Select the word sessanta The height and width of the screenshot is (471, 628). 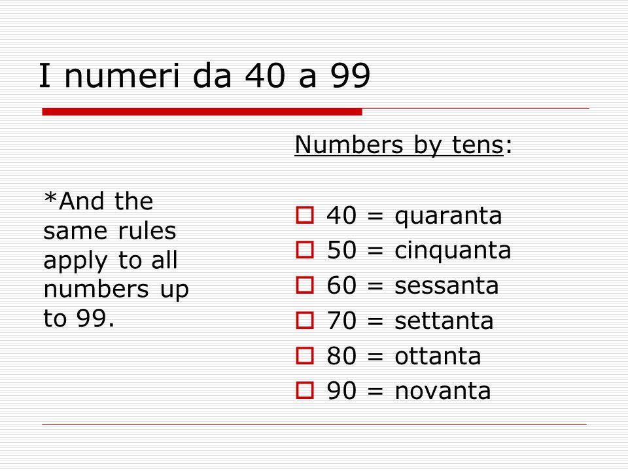pyautogui.click(x=447, y=286)
